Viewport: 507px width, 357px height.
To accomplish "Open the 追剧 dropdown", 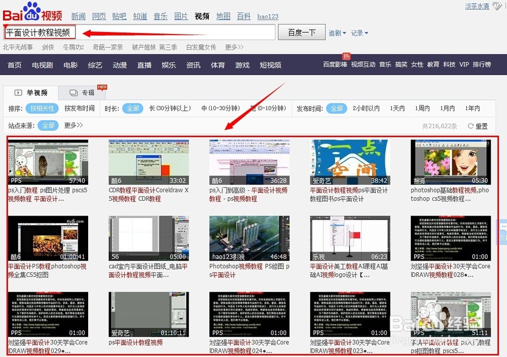I will point(337,33).
